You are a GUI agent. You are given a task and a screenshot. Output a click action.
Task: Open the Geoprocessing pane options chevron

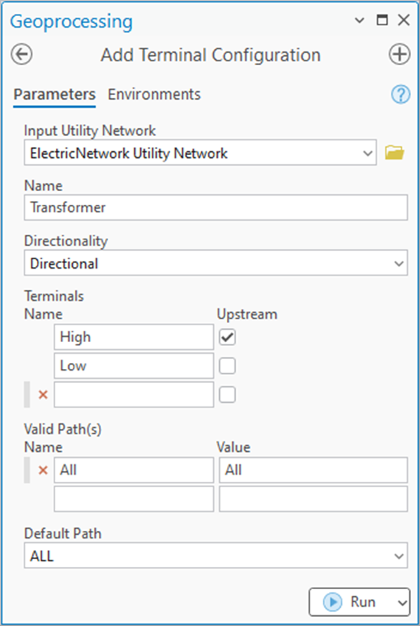[359, 21]
